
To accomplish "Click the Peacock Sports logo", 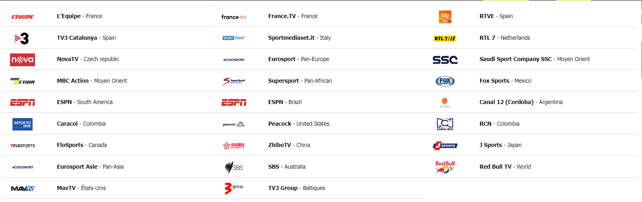I will 234,124.
